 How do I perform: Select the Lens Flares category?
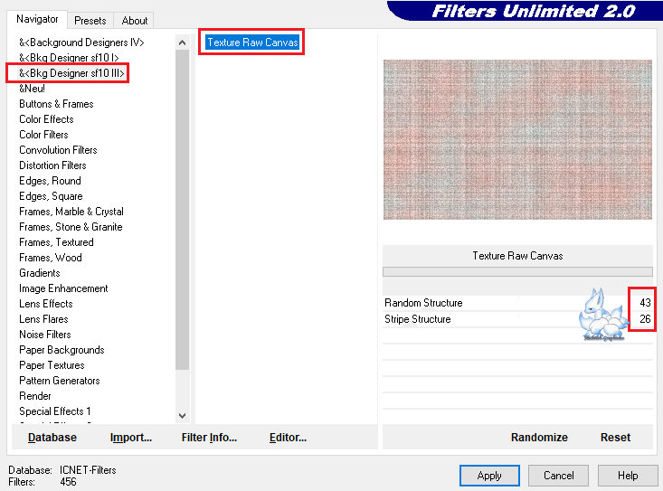pos(43,319)
